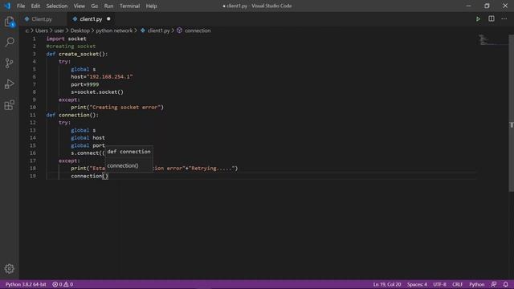
Task: Click Ln 19, Col 20 indicator
Action: (x=387, y=284)
